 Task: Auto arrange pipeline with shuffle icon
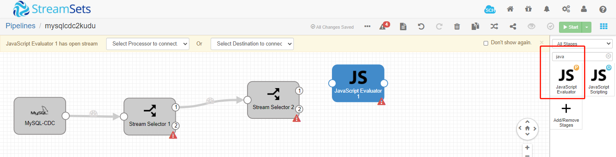tap(494, 27)
